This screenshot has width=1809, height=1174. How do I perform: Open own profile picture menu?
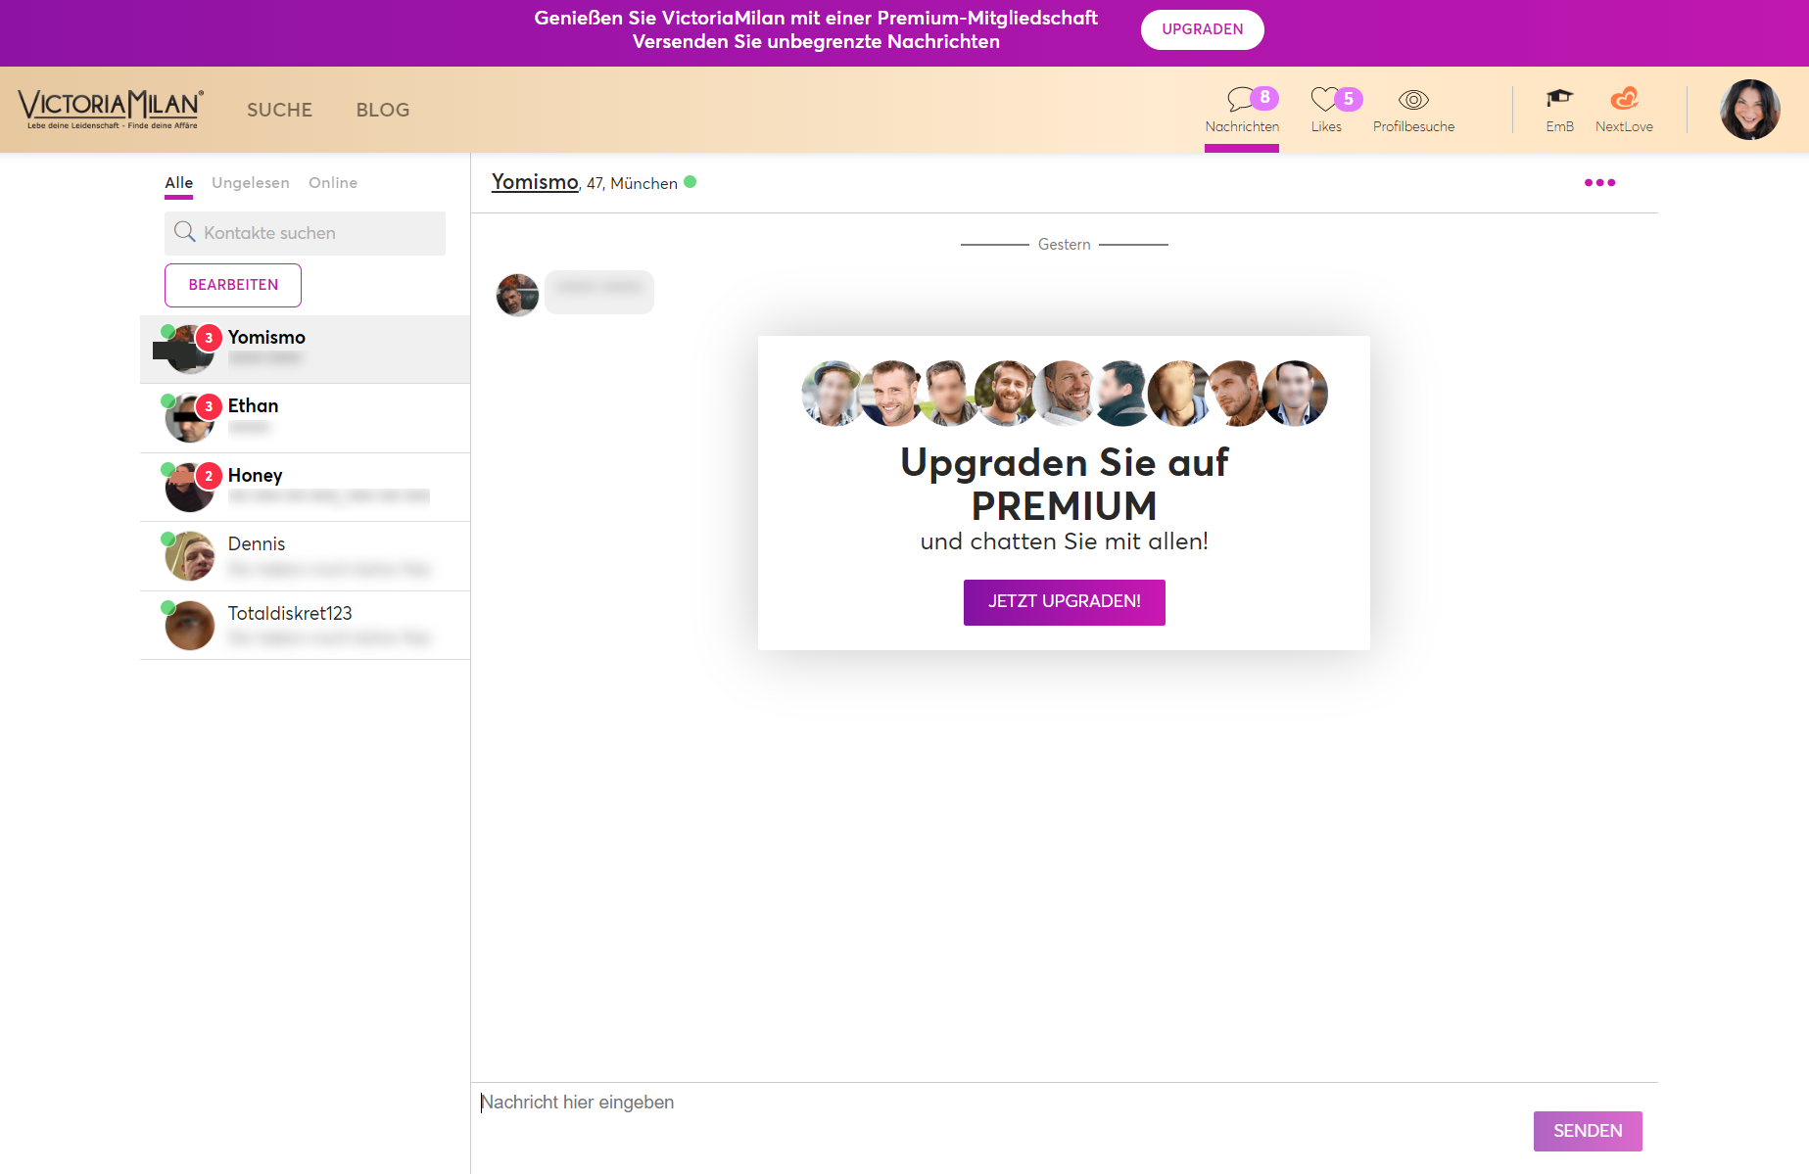click(x=1749, y=110)
